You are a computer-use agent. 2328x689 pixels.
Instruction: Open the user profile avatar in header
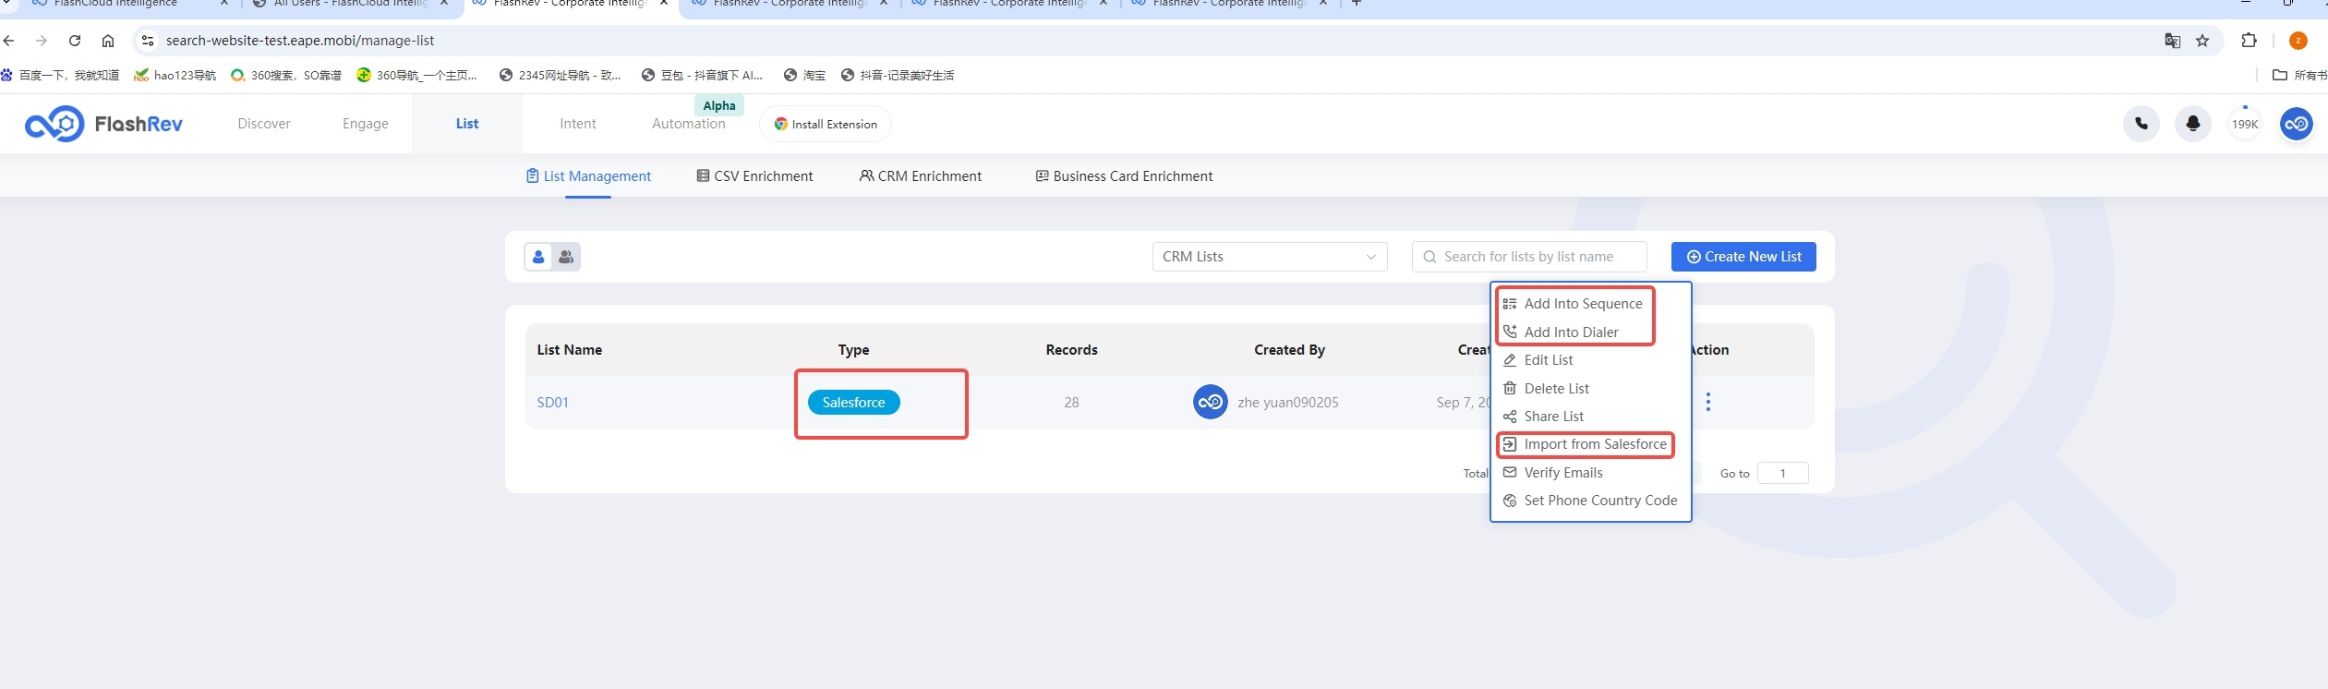pyautogui.click(x=2296, y=124)
